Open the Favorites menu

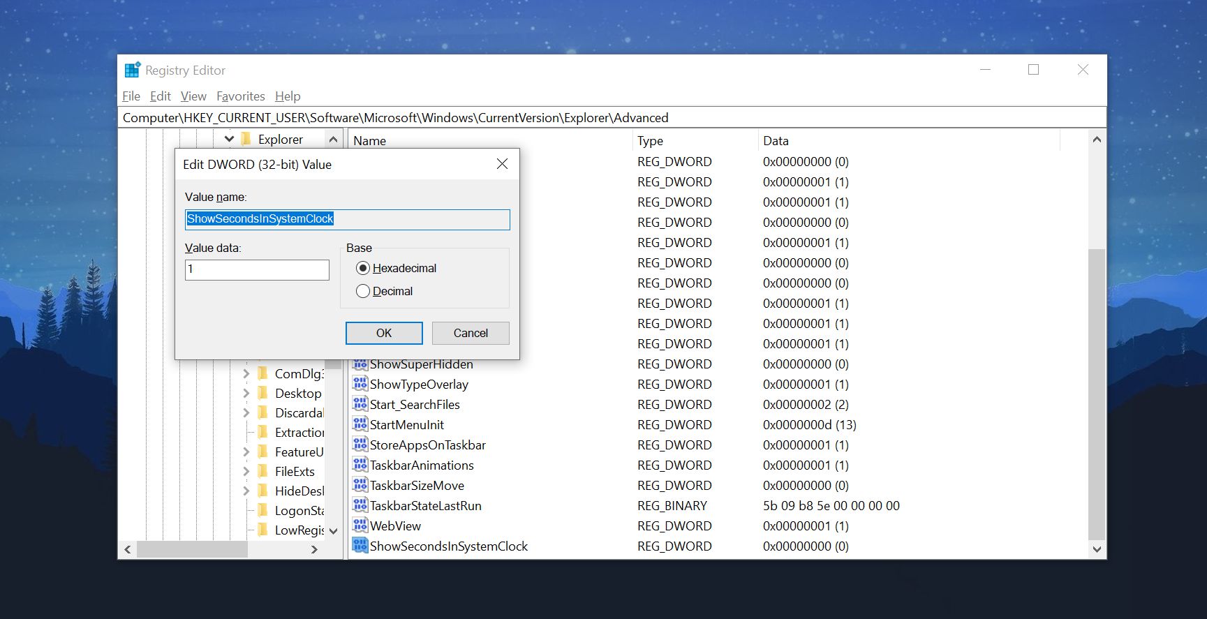click(x=241, y=96)
